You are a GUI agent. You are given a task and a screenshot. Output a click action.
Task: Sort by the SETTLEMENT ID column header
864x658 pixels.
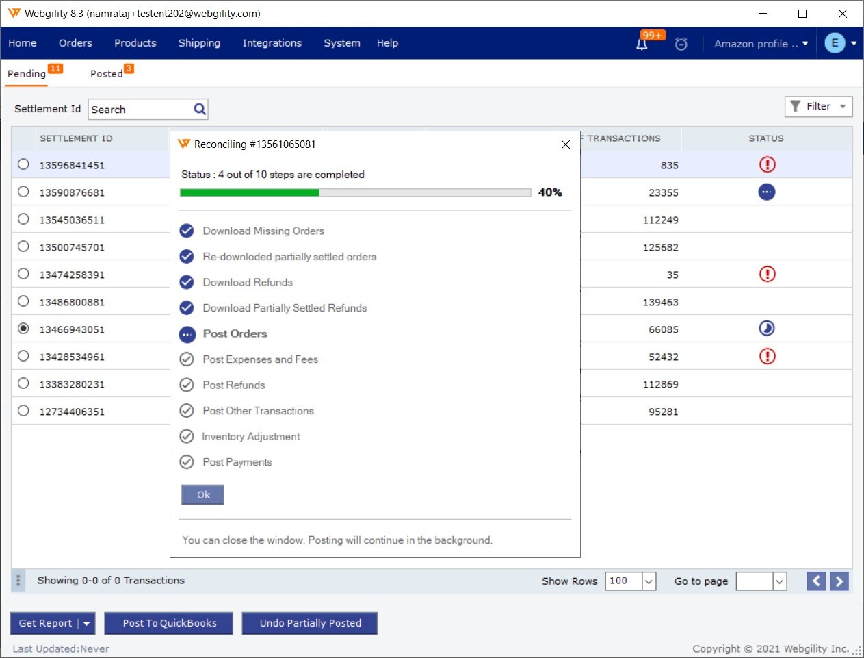pyautogui.click(x=76, y=138)
